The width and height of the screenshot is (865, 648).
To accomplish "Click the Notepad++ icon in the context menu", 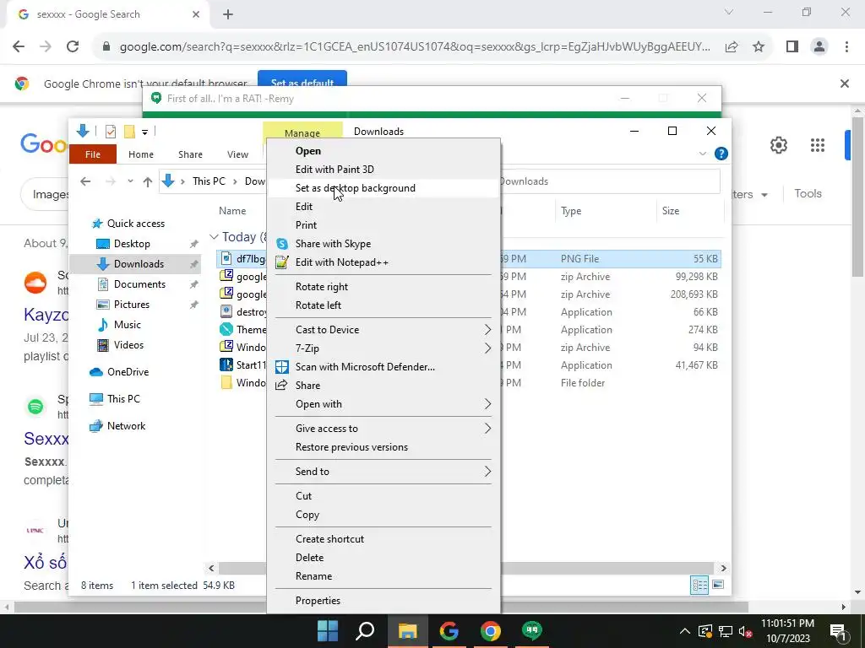I will point(282,262).
